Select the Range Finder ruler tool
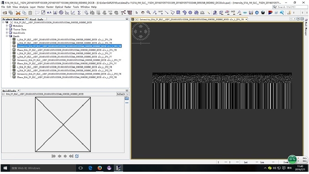Screen dimensions: 309x174 point(202,13)
